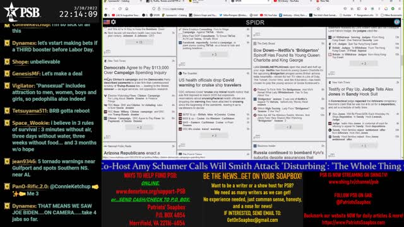Click the SPIDR page vertical scrollbar
Screen dimensions: 404x227
click(402, 93)
